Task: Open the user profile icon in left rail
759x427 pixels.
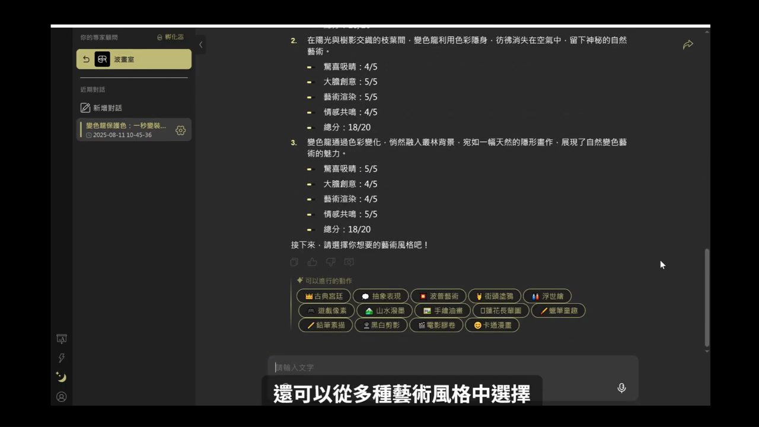Action: pos(62,397)
